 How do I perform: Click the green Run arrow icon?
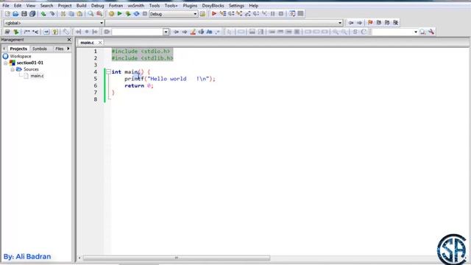(x=119, y=14)
